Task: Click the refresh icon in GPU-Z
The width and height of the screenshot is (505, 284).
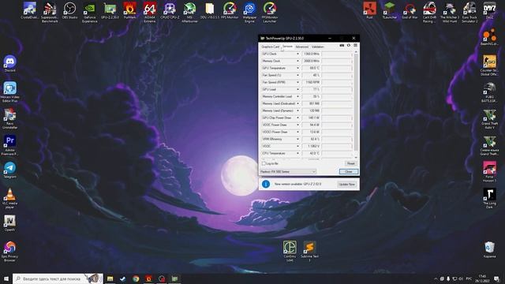Action: (x=349, y=46)
